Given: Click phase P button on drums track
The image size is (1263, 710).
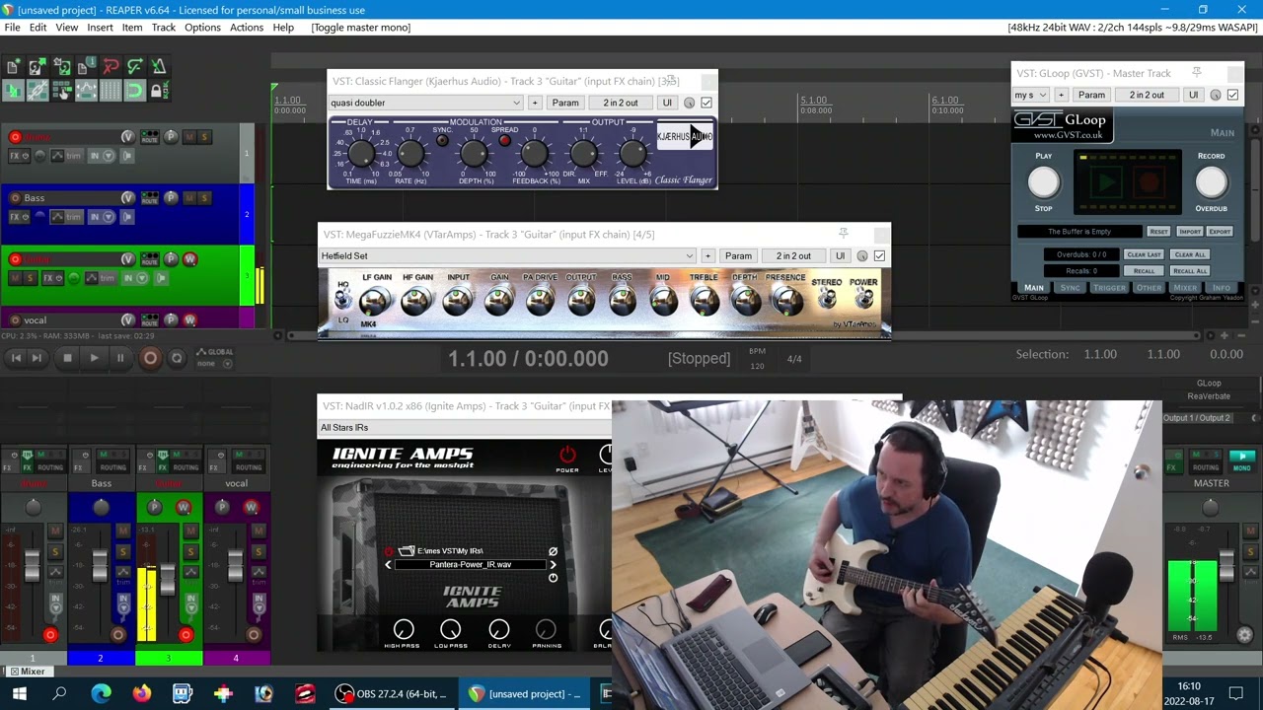Looking at the screenshot, I should click(171, 137).
